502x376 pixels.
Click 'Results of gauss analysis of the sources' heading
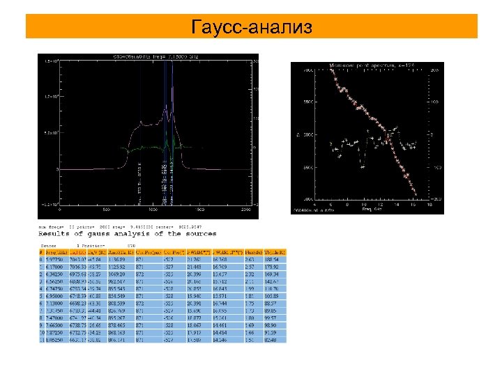pos(128,234)
